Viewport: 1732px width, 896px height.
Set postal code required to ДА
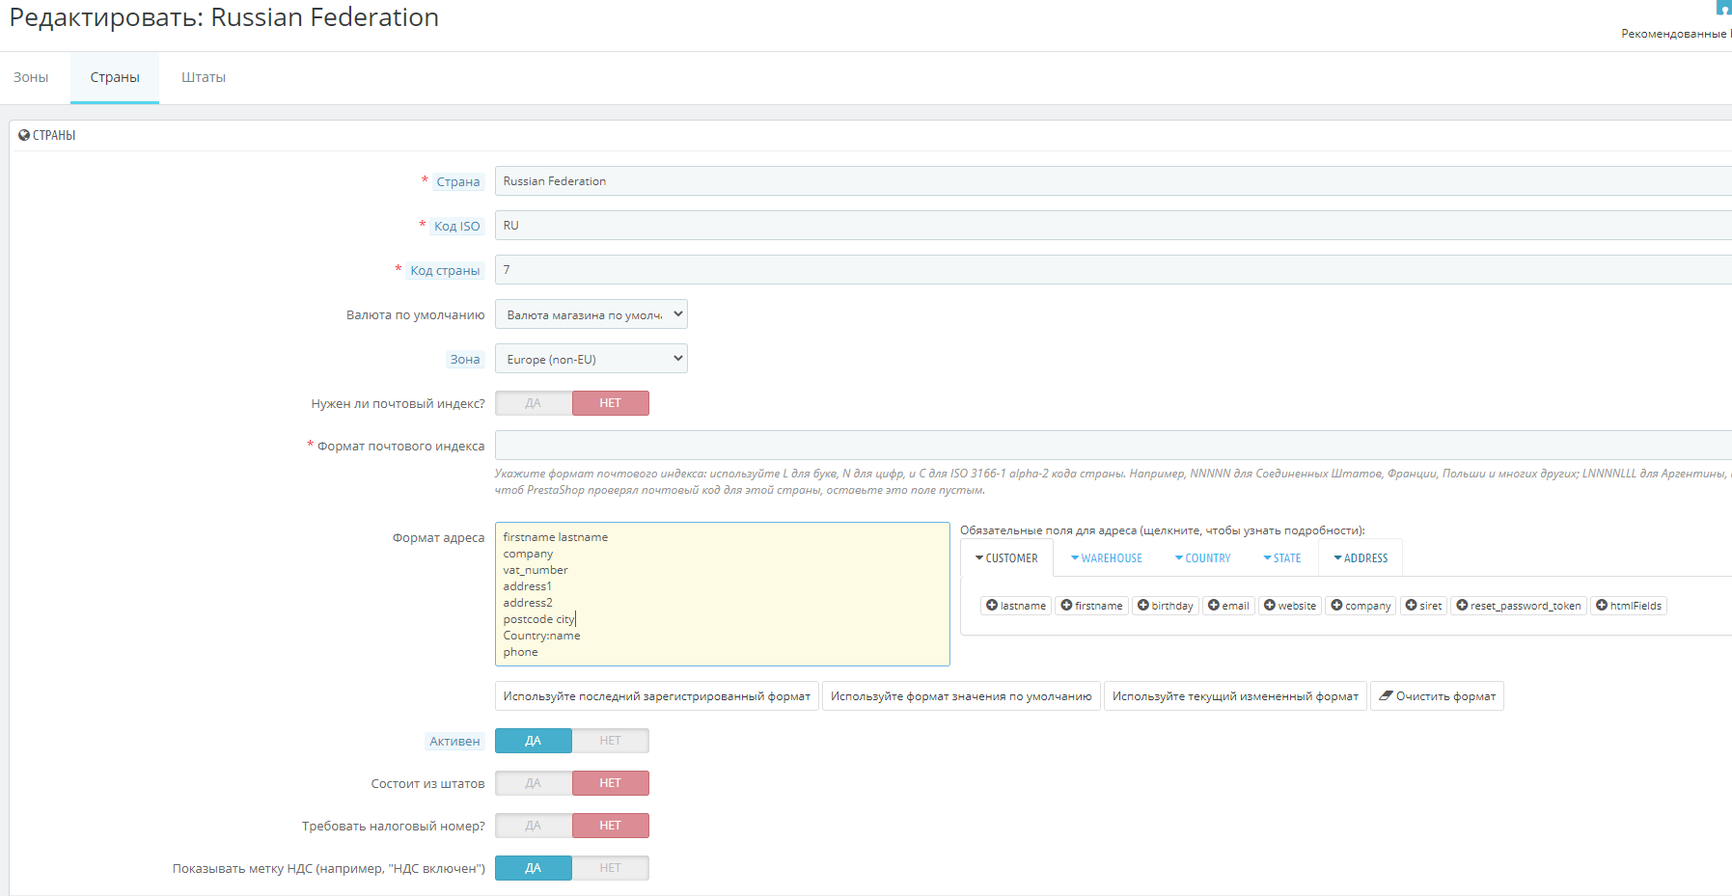point(534,403)
